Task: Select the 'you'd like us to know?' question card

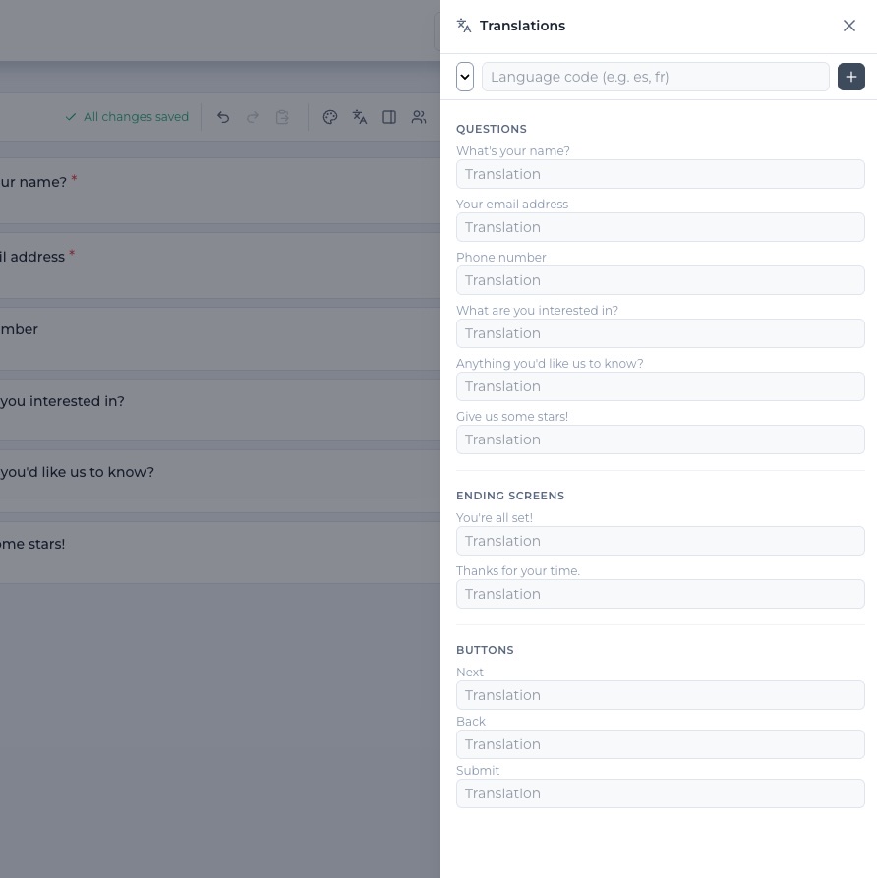Action: (x=220, y=481)
